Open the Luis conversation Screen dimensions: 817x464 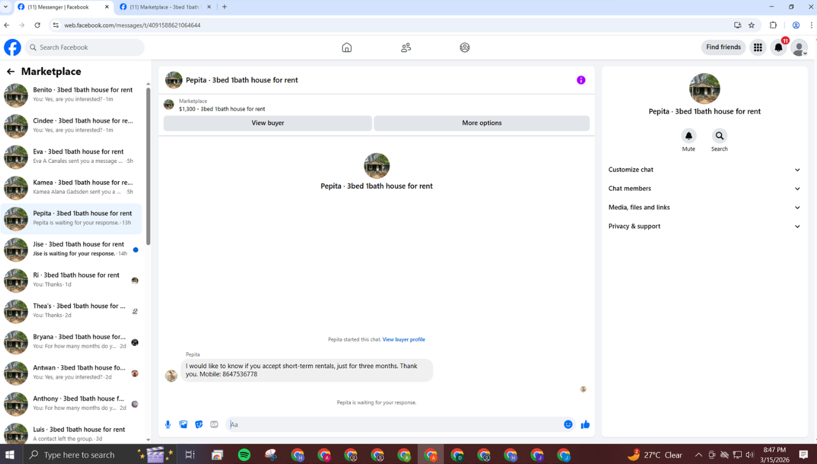pyautogui.click(x=71, y=432)
